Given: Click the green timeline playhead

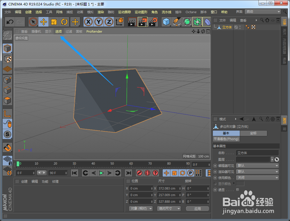Looking at the screenshot, I should 18,164.
